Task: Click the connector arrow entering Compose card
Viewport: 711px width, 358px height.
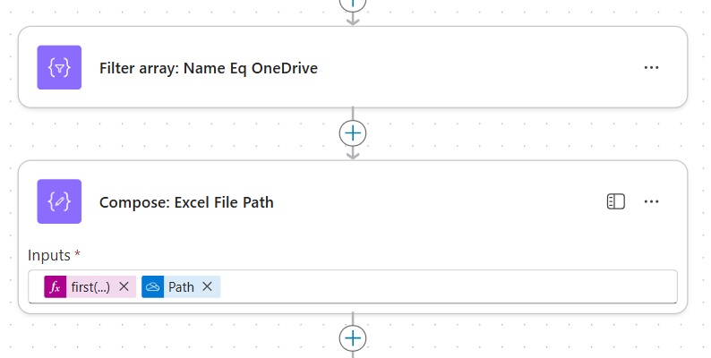Action: (x=353, y=154)
